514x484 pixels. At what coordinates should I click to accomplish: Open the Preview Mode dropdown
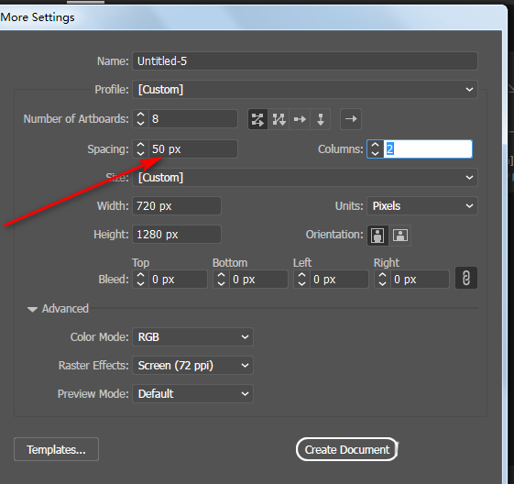coord(192,393)
